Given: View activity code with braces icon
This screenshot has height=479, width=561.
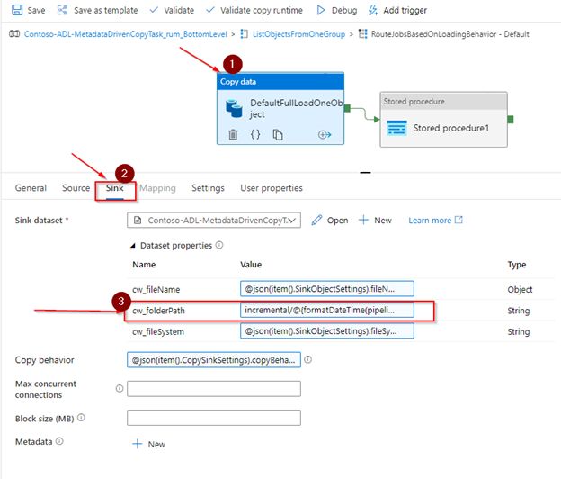Looking at the screenshot, I should click(255, 135).
